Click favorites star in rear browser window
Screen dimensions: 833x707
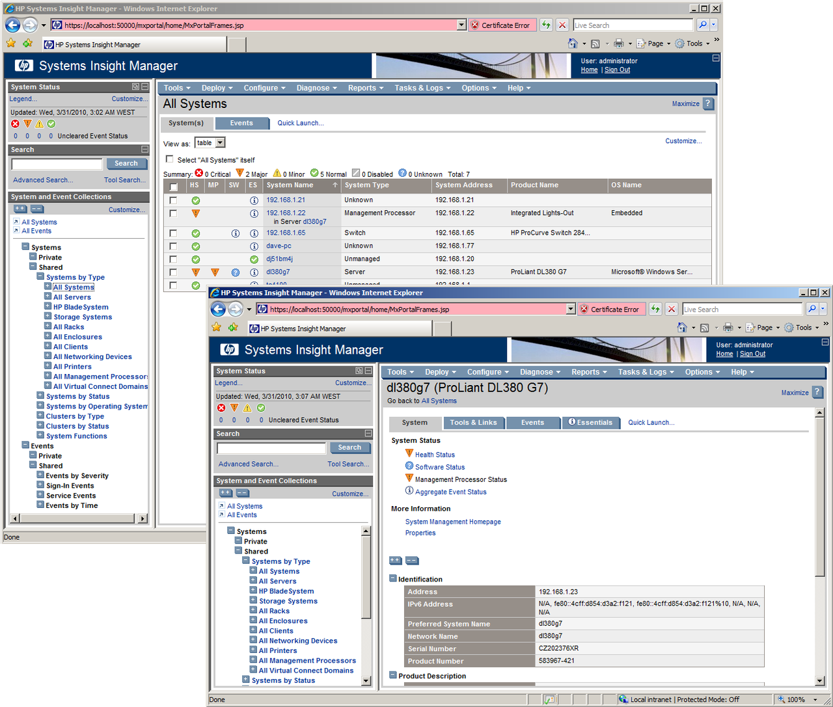pos(11,43)
